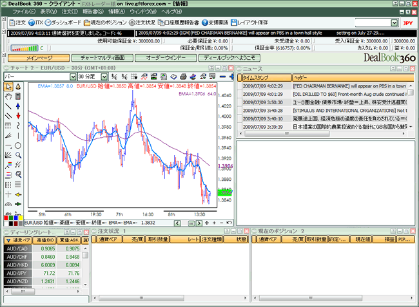The height and width of the screenshot is (307, 419).
Task: Click the news list horizontal scrollbar
Action: click(287, 134)
